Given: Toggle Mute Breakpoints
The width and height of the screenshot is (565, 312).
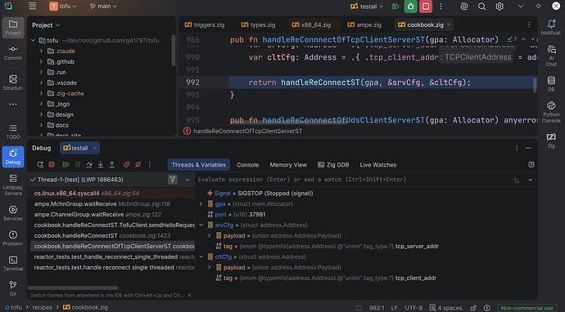Looking at the screenshot, I should (x=138, y=165).
